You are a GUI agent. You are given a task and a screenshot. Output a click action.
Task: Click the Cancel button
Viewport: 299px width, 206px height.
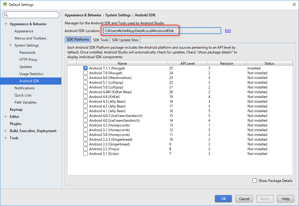[x=244, y=199]
